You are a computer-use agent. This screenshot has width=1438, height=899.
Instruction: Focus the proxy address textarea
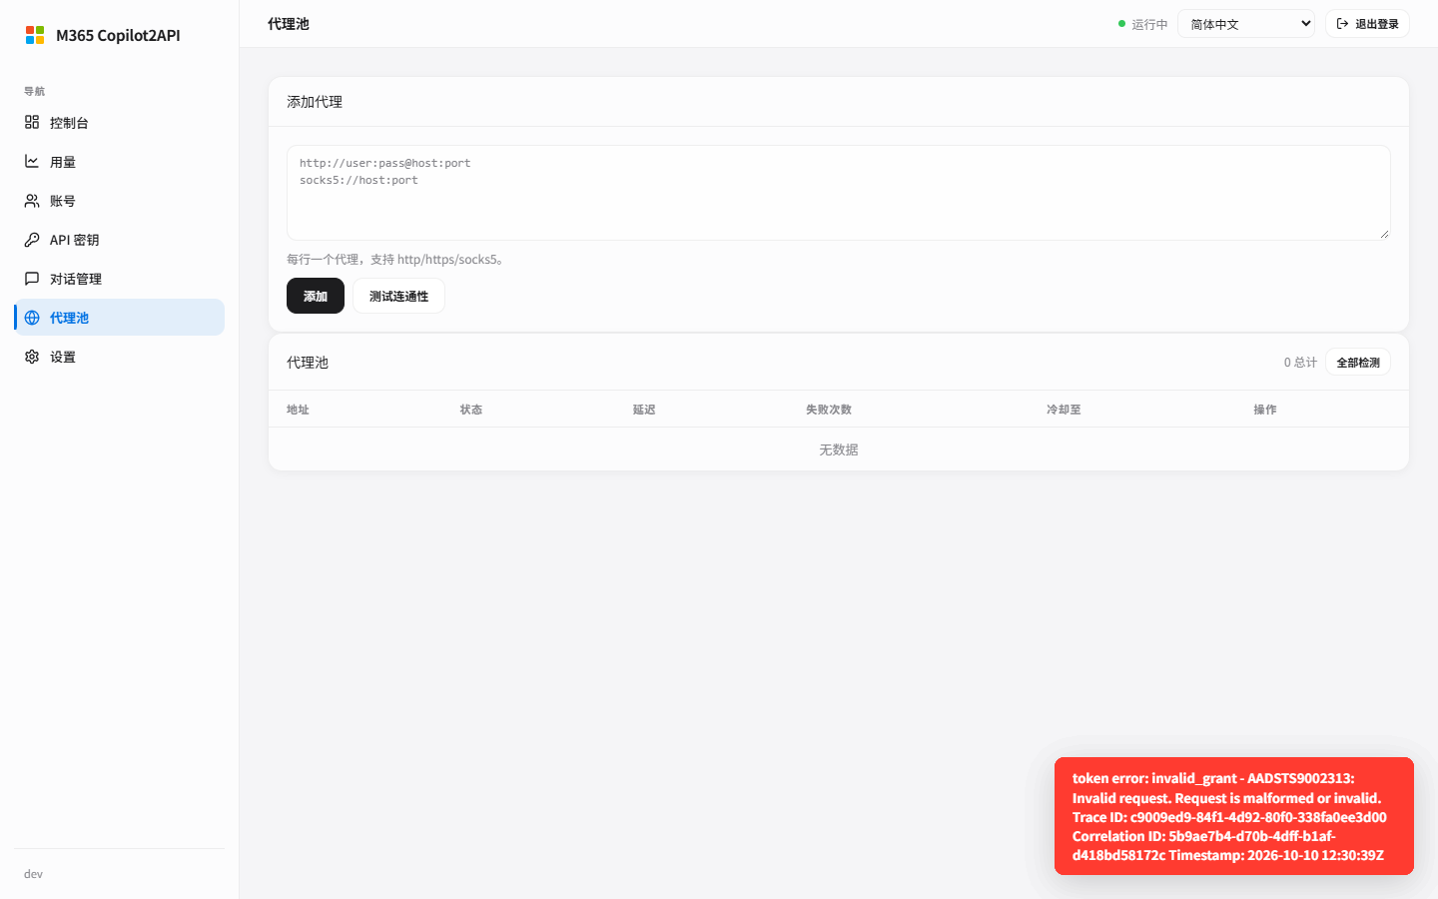pos(839,193)
